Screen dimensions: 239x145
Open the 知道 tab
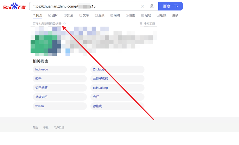click(x=69, y=15)
